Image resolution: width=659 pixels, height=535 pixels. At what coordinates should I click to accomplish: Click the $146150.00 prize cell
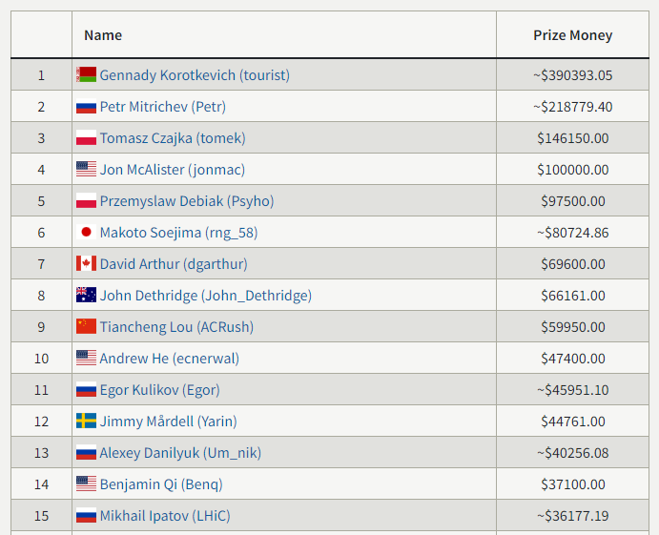(x=572, y=138)
